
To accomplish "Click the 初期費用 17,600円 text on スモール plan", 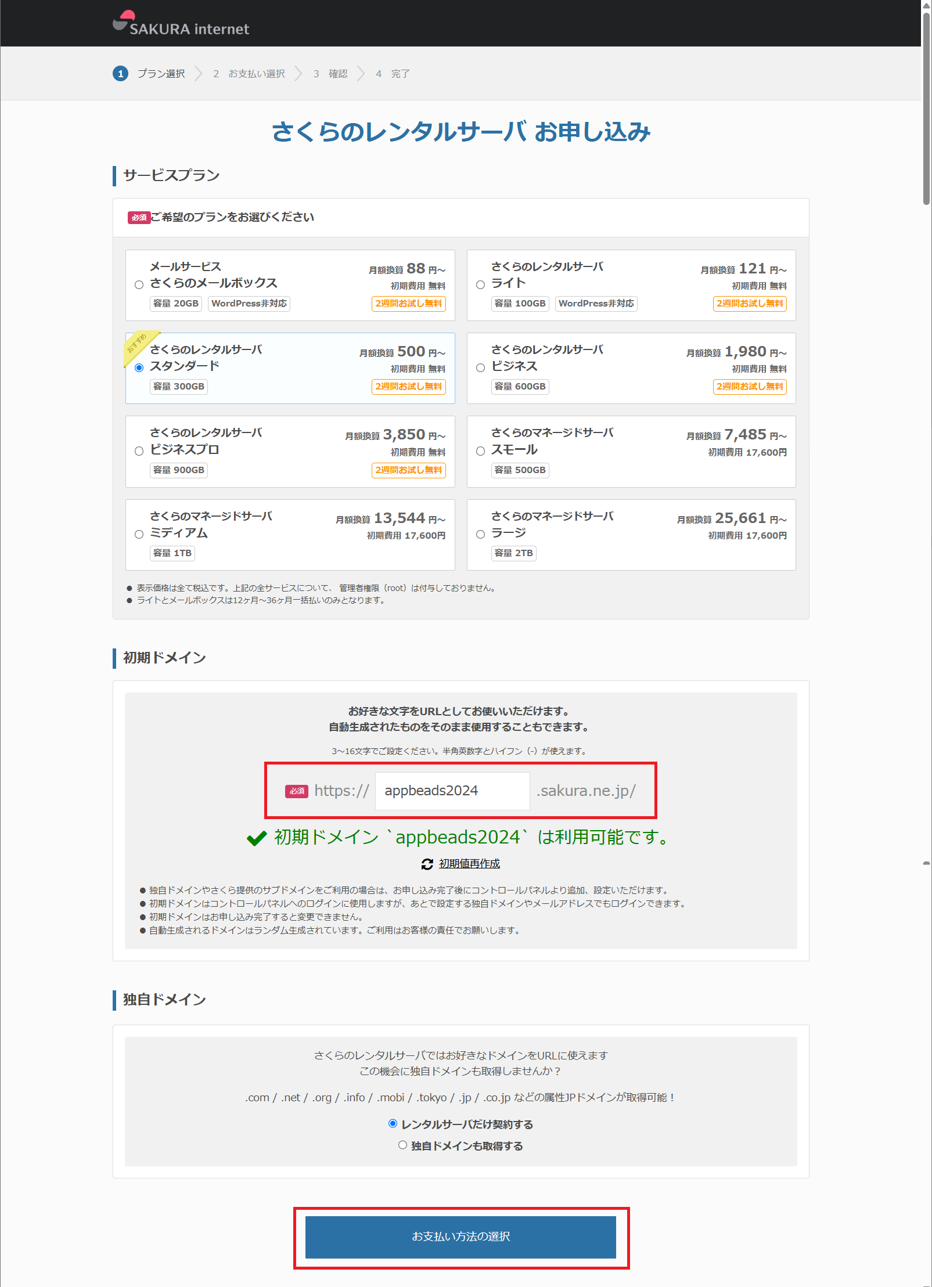I will point(747,452).
